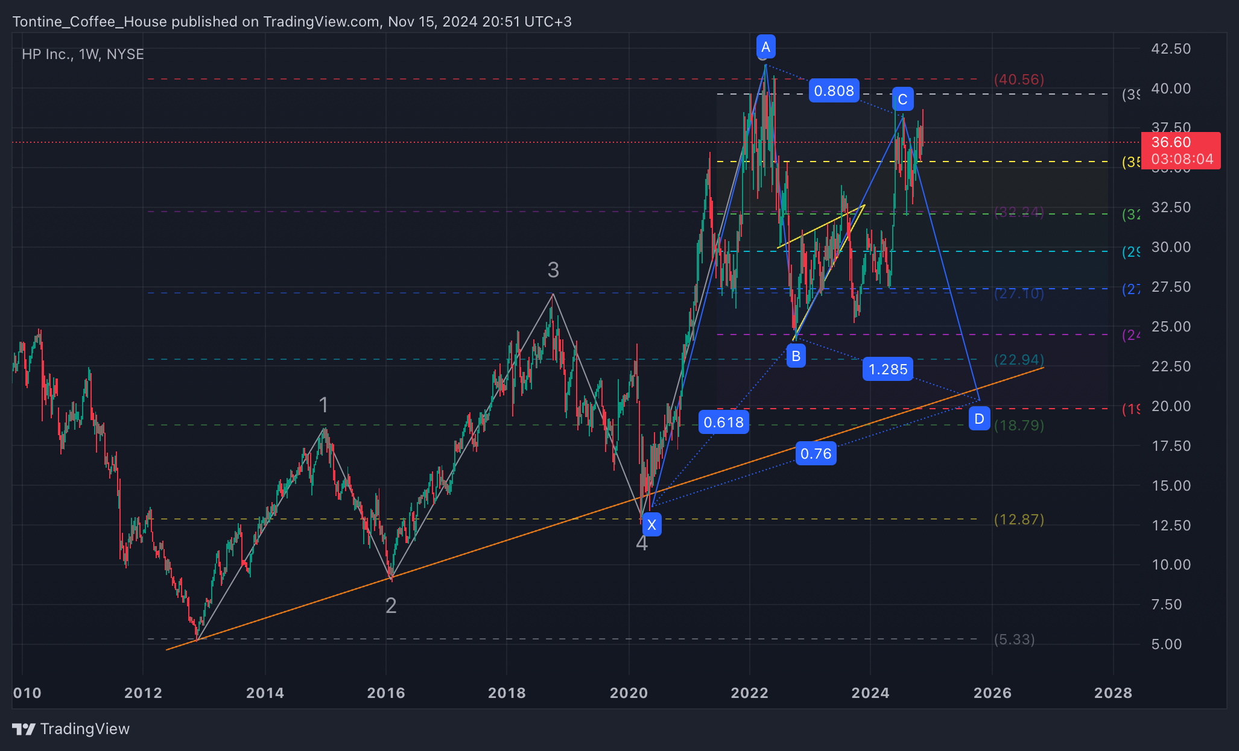Click the 2012 time axis label
The image size is (1239, 751).
click(x=143, y=693)
